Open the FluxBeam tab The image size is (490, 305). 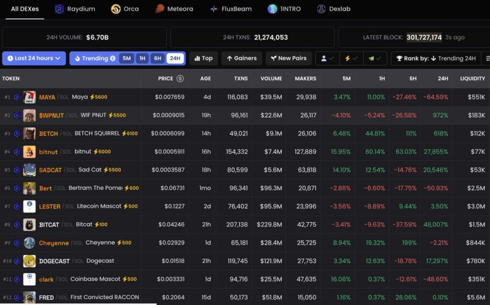(231, 9)
